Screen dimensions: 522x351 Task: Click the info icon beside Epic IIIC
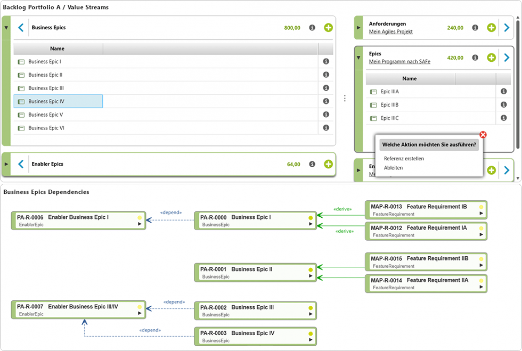click(504, 118)
